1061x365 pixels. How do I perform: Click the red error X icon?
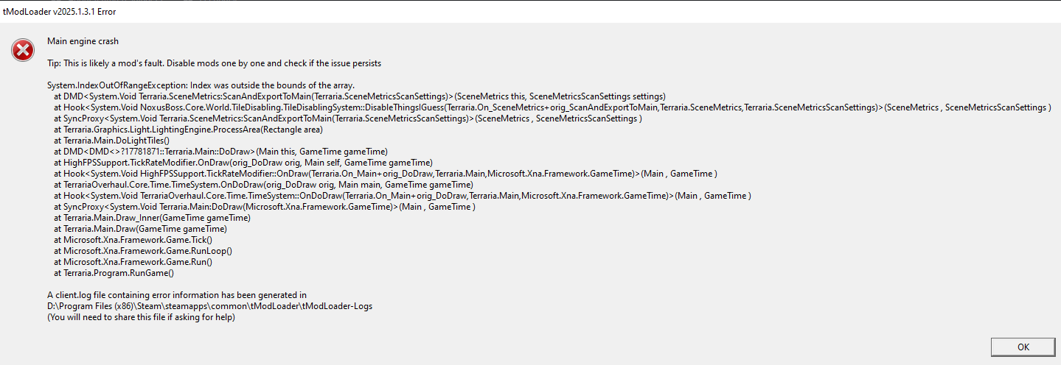pyautogui.click(x=23, y=51)
